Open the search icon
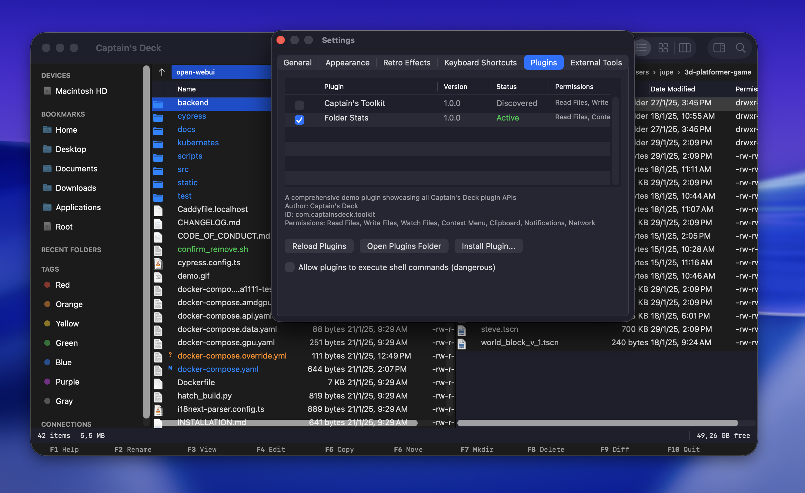 [741, 48]
